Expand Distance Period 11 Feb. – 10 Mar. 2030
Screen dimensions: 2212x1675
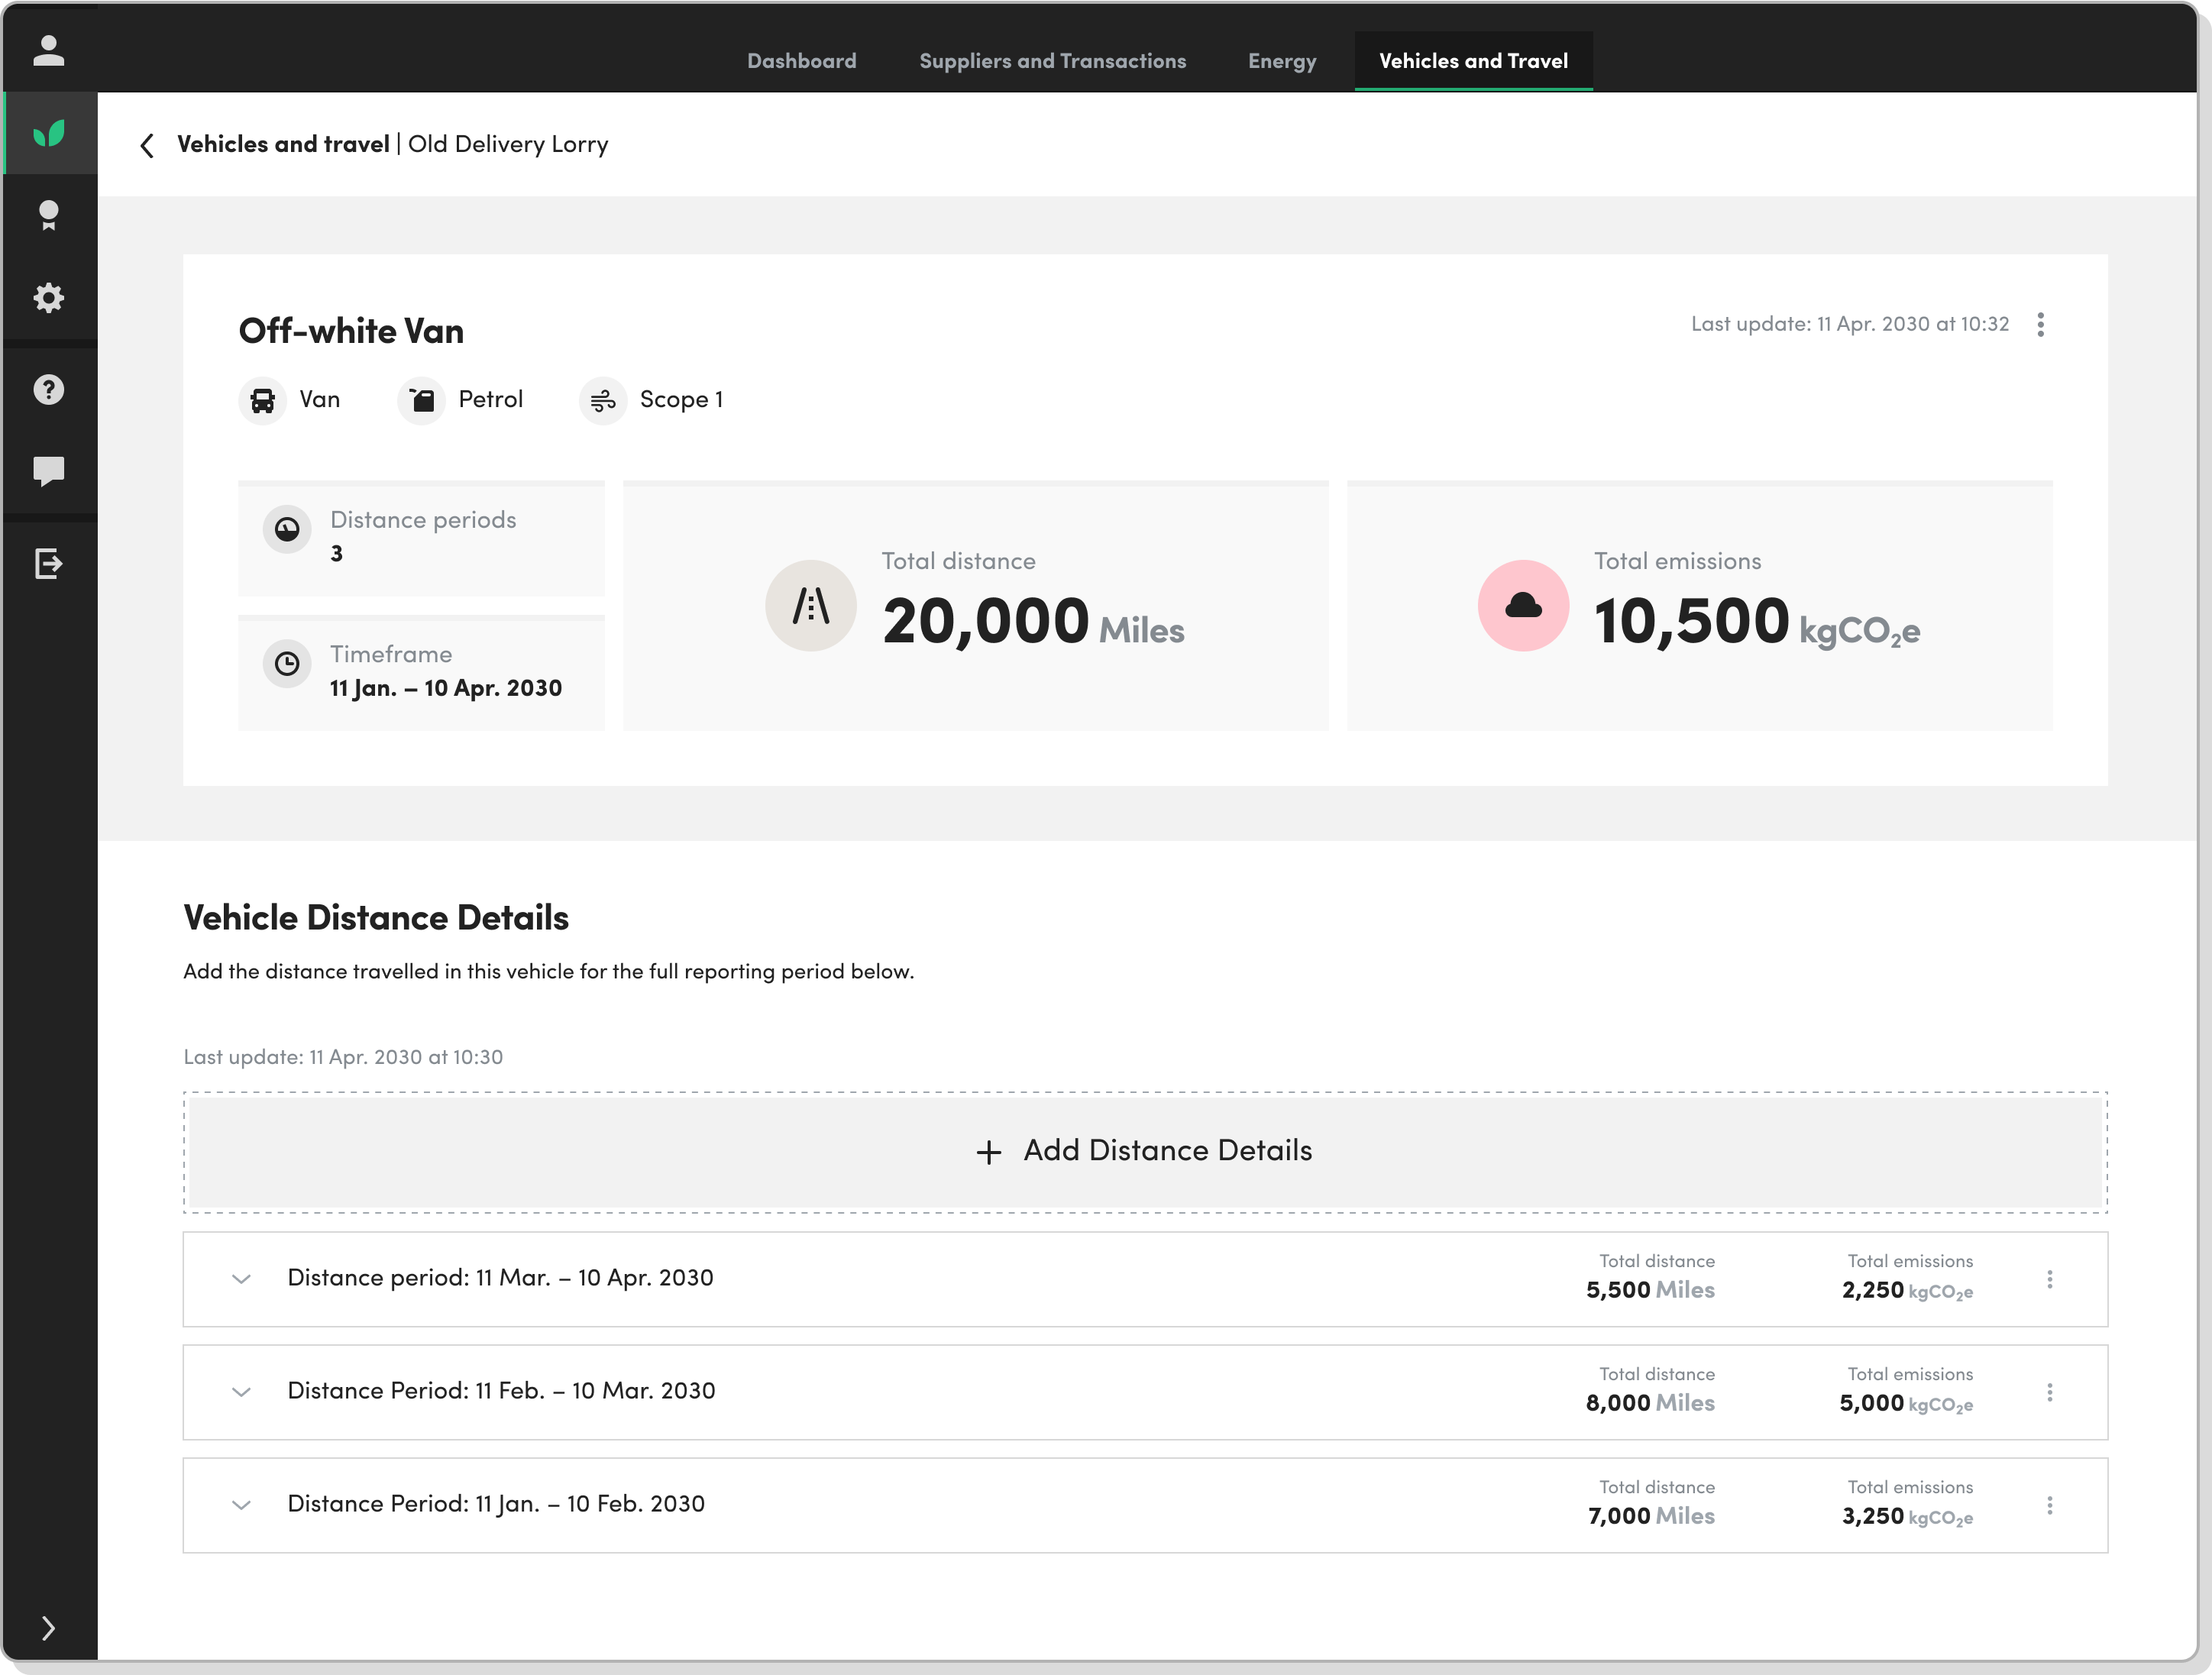pyautogui.click(x=241, y=1392)
